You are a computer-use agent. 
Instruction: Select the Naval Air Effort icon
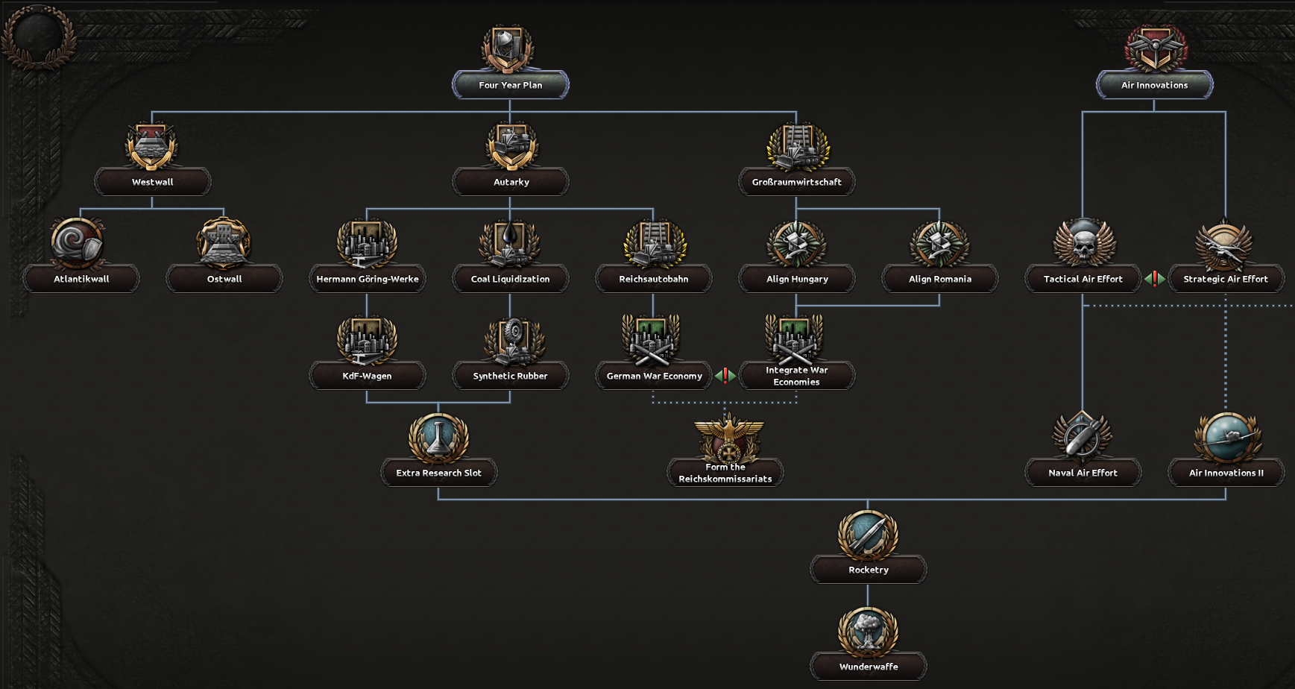[1082, 435]
